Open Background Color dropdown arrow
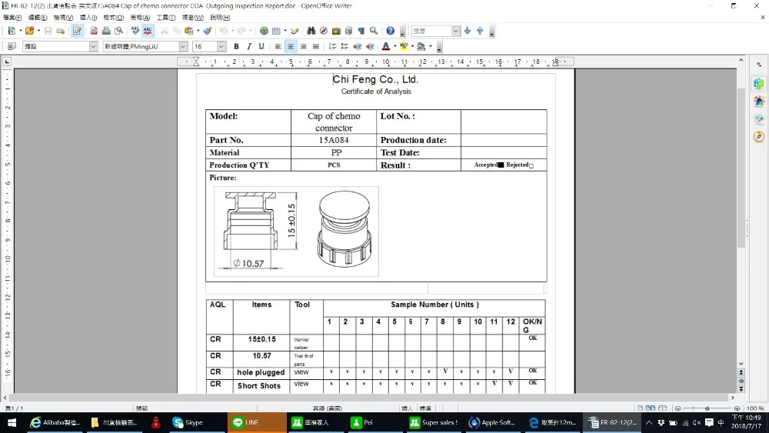769x433 pixels. (430, 47)
